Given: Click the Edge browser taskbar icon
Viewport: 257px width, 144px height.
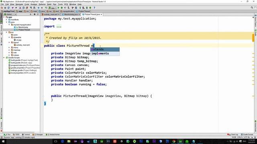Looking at the screenshot, I should pos(62,141).
